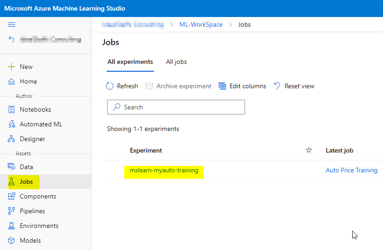Open the mslearn-myauto-training experiment

tap(164, 170)
